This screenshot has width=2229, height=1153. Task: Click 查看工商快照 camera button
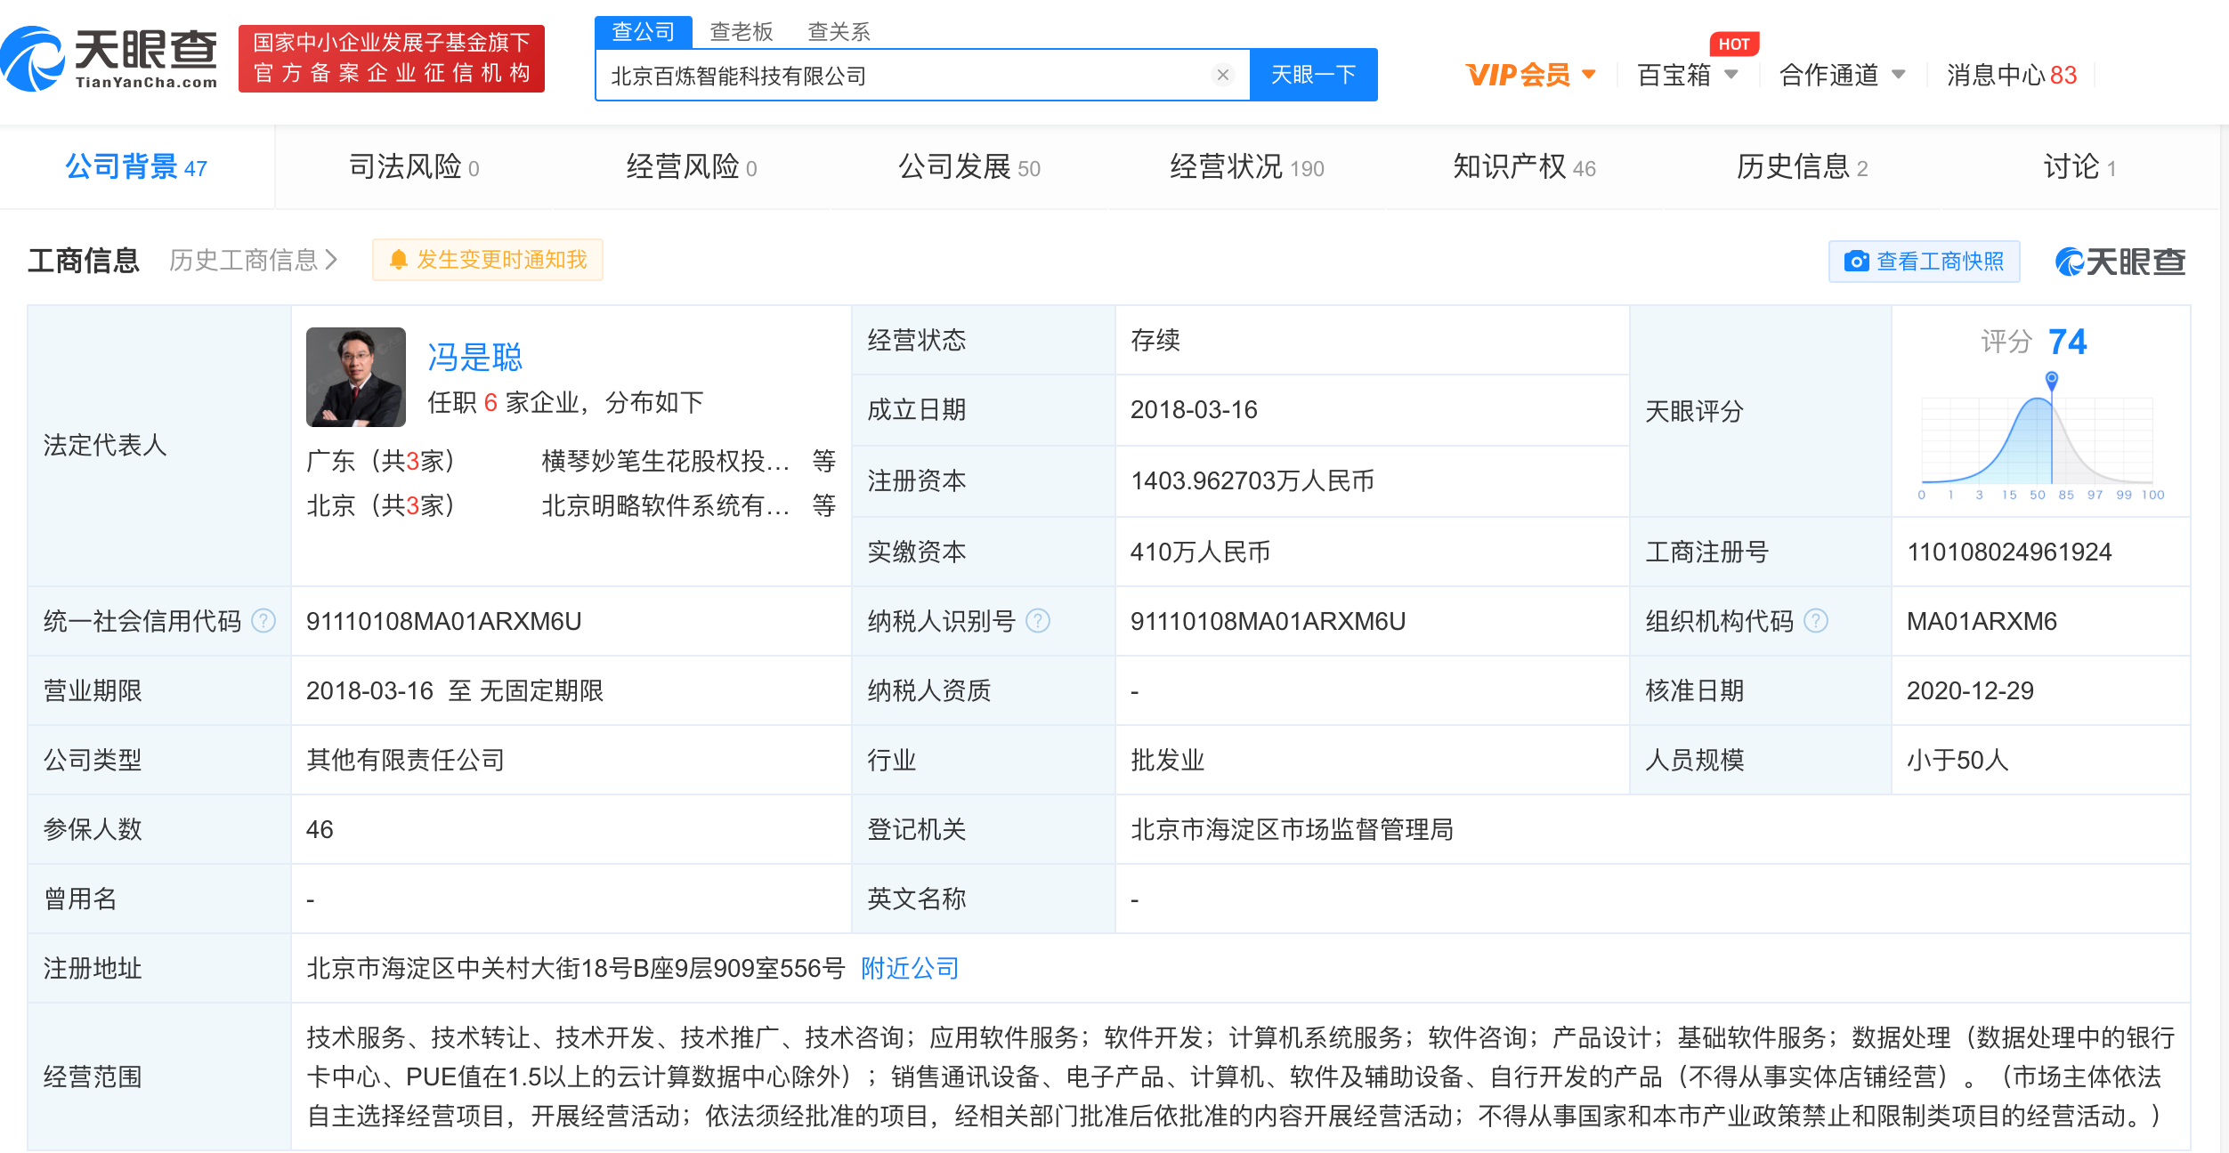[1925, 262]
